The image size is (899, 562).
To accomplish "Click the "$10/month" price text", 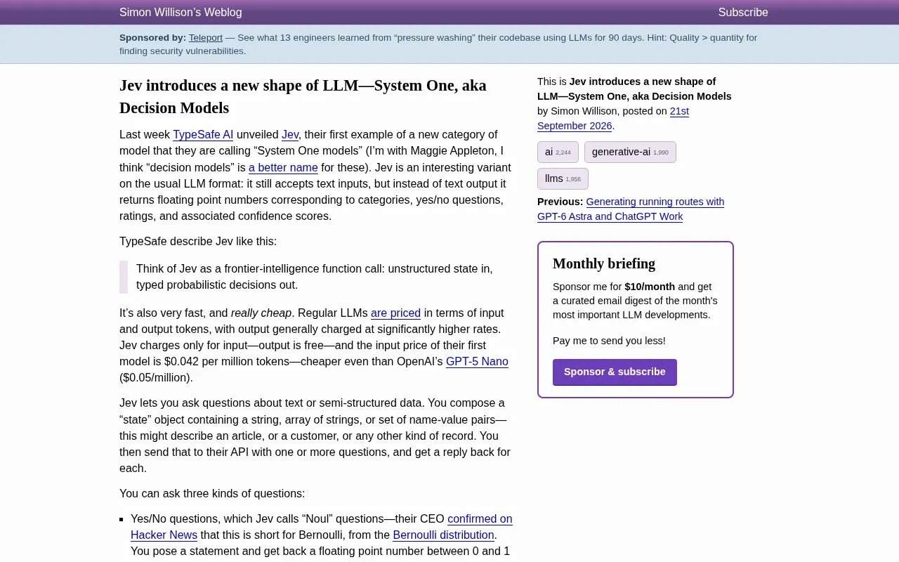I will (x=650, y=287).
